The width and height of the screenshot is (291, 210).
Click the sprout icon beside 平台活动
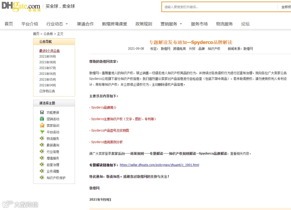(x=42, y=132)
